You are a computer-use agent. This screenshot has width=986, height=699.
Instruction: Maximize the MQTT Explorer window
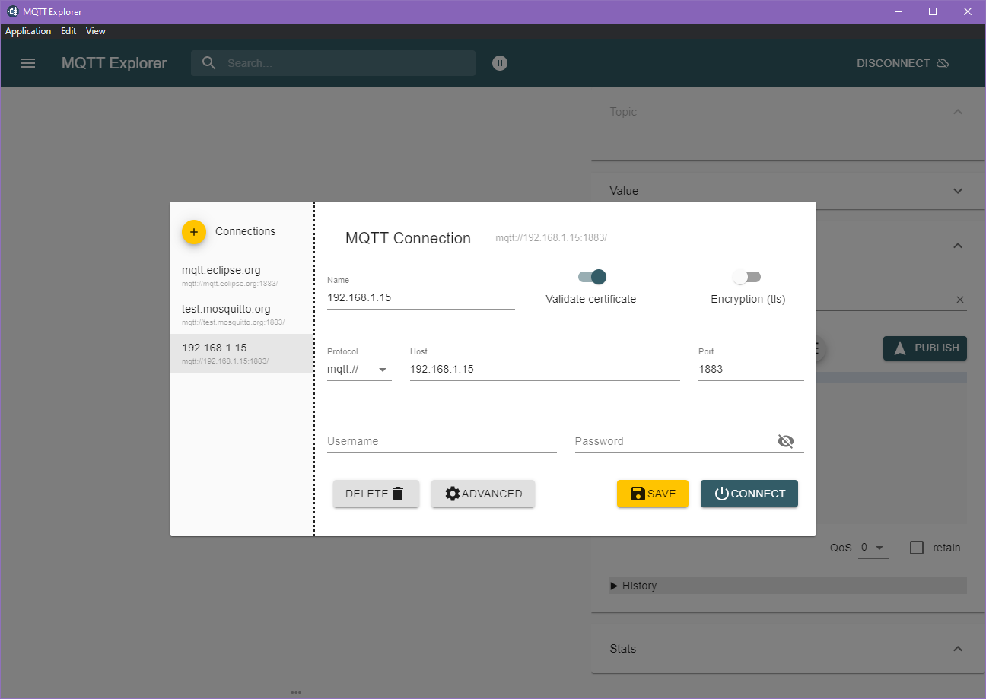click(933, 11)
